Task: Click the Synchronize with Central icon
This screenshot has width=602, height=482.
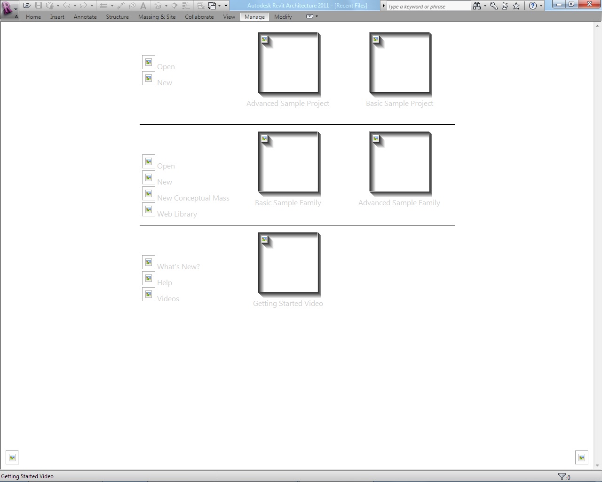Action: (50, 6)
